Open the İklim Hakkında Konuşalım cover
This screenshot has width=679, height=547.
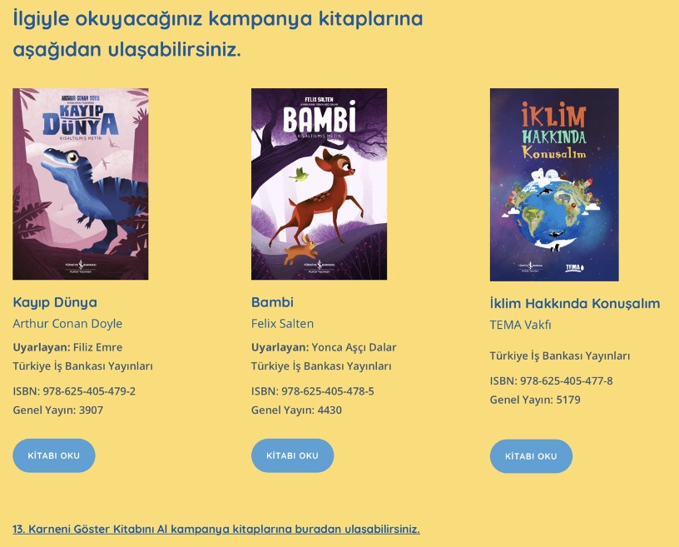pyautogui.click(x=554, y=185)
